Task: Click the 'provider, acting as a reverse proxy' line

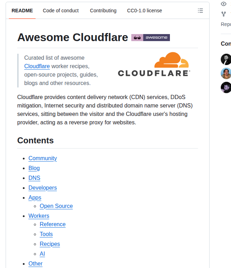Action: (x=77, y=122)
